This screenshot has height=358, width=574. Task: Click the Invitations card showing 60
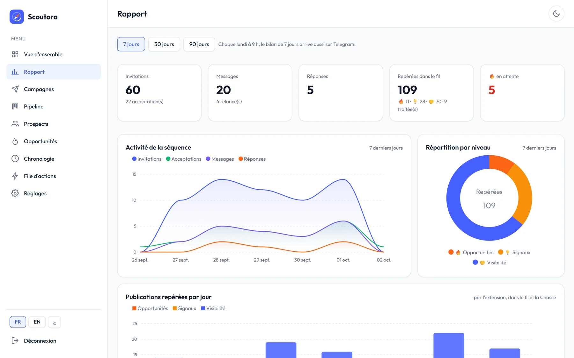tap(159, 93)
